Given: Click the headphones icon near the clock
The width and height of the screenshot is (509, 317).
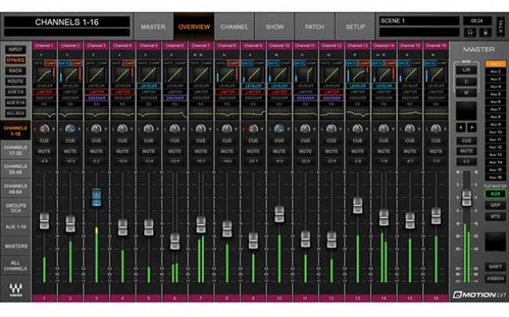Looking at the screenshot, I should click(x=470, y=32).
